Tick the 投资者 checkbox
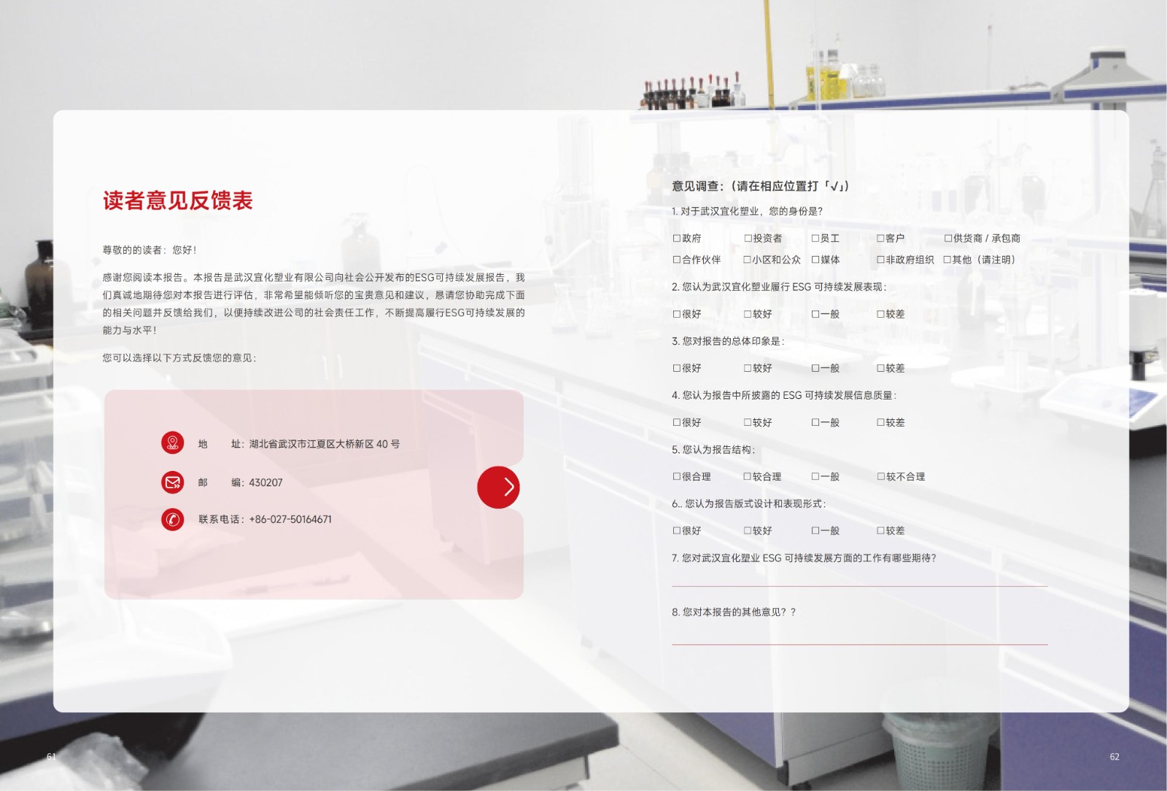 coord(748,238)
